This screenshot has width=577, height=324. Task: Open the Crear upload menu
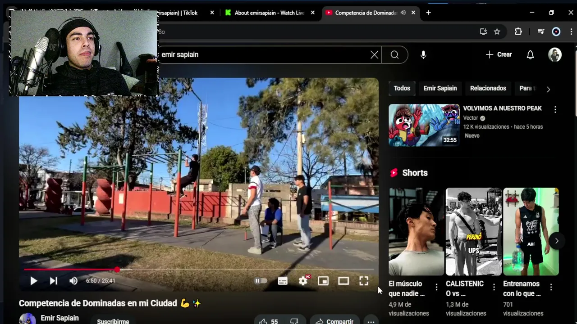[x=499, y=54]
